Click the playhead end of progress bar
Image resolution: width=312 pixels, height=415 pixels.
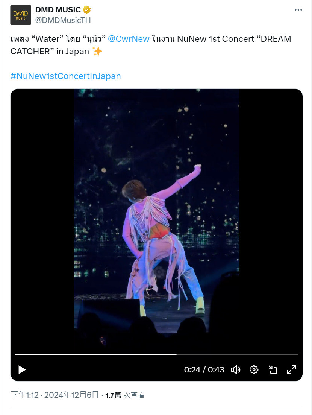pyautogui.click(x=176, y=354)
